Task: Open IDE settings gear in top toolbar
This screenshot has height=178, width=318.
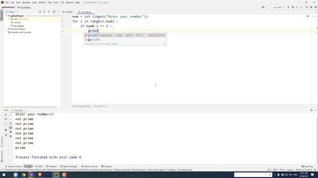Action: [x=311, y=7]
